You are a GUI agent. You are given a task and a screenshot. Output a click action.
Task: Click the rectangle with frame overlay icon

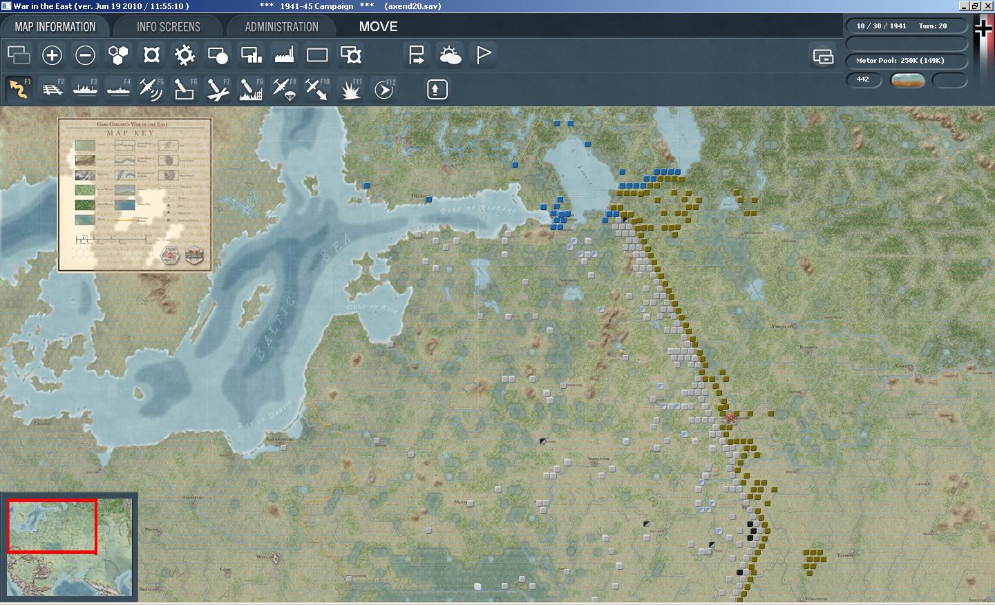point(351,55)
